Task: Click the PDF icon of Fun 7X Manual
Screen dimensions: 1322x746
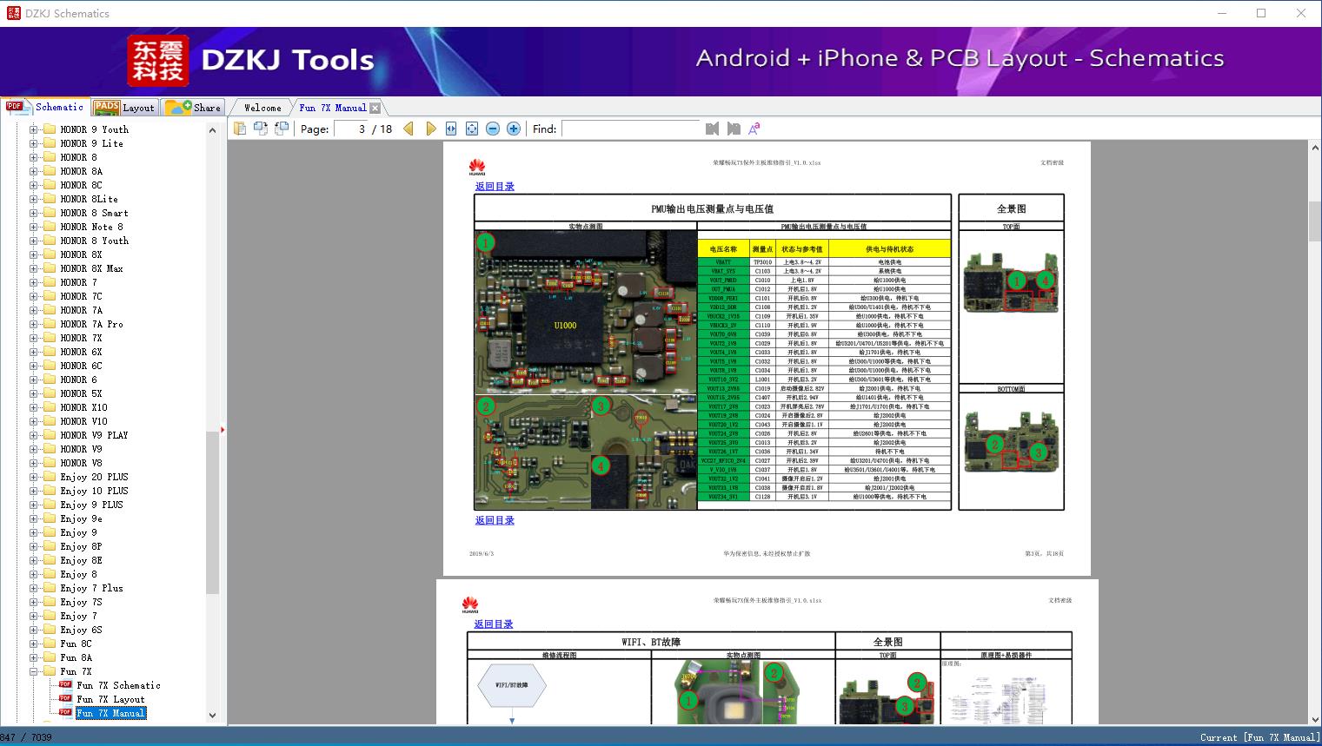Action: 65,712
